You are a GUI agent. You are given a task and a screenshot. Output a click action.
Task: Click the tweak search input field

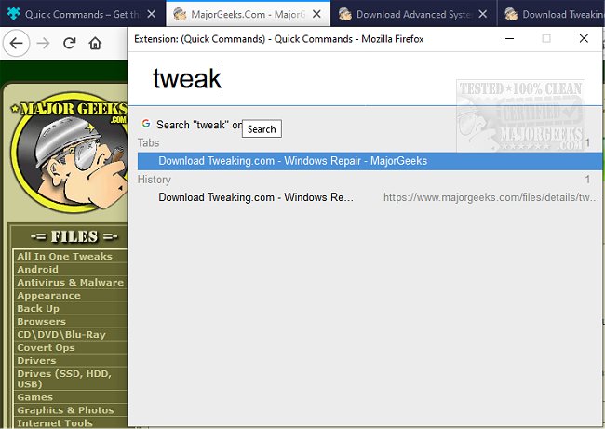coord(364,79)
